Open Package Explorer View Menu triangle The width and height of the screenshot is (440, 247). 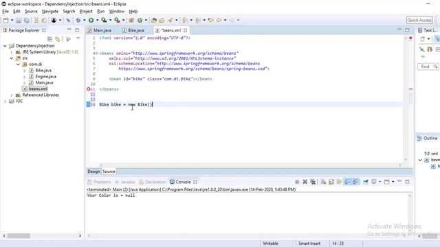(78, 38)
